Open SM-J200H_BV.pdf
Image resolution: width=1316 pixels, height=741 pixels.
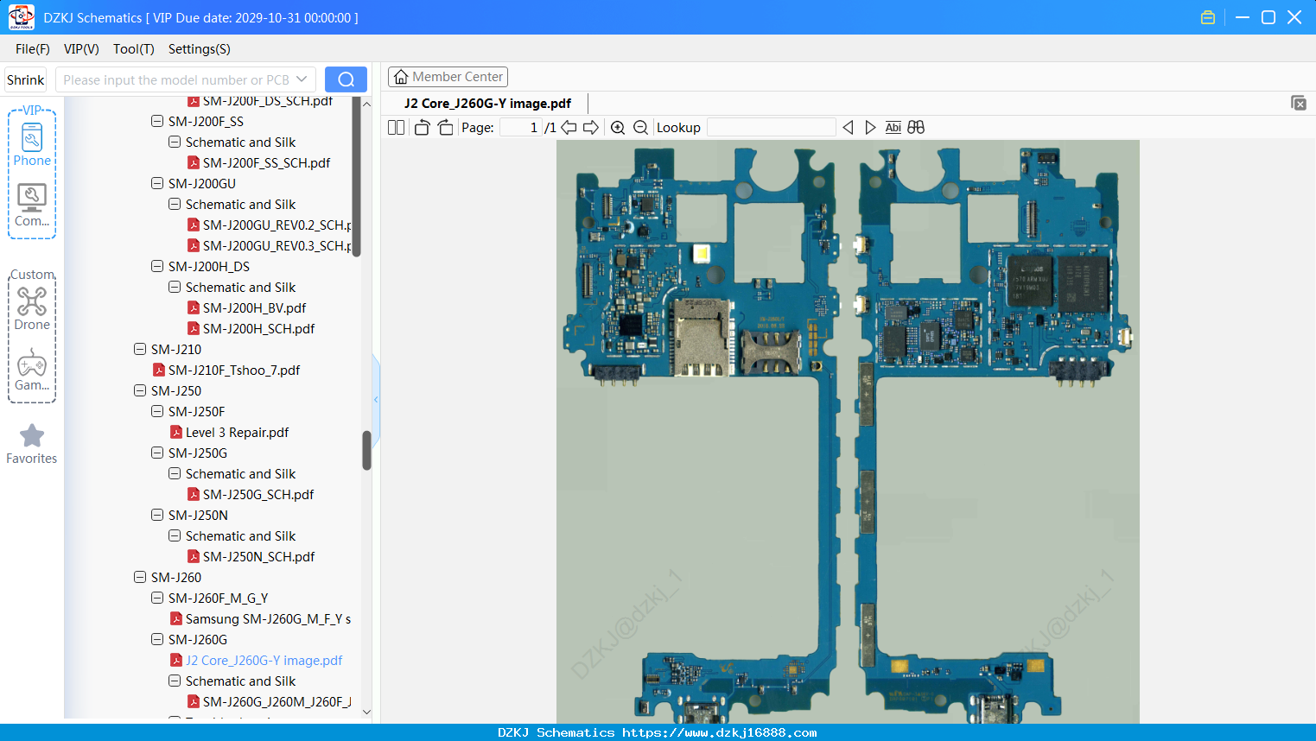click(247, 308)
